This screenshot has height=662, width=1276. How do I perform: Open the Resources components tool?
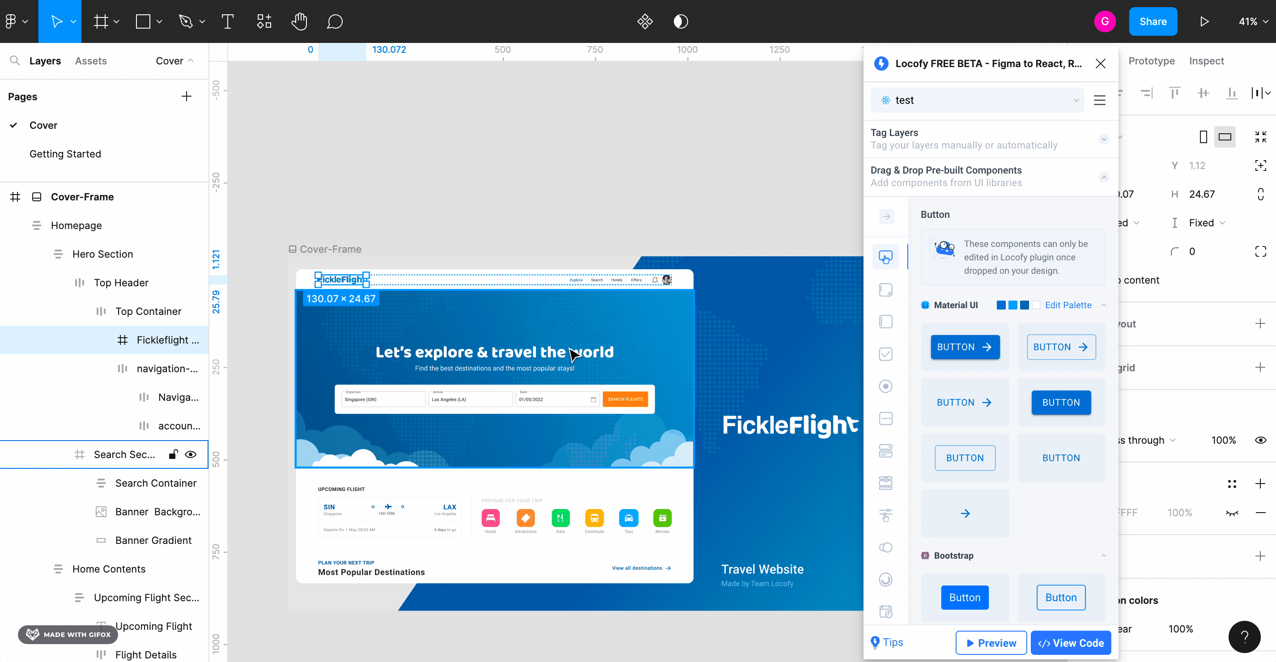264,21
